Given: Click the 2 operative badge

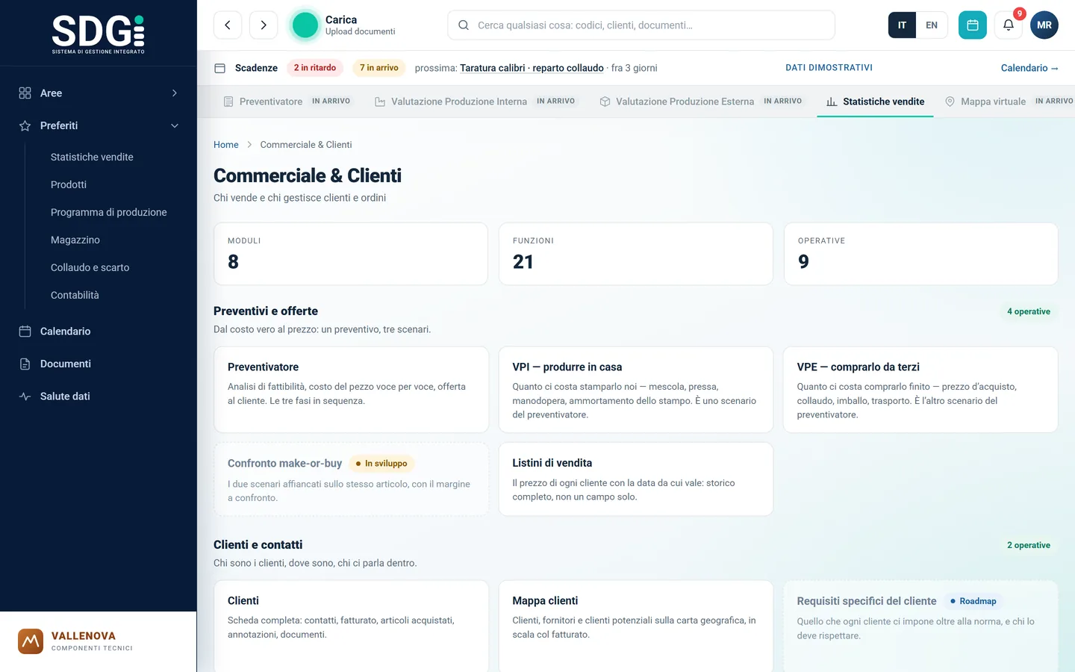Looking at the screenshot, I should click(x=1029, y=546).
